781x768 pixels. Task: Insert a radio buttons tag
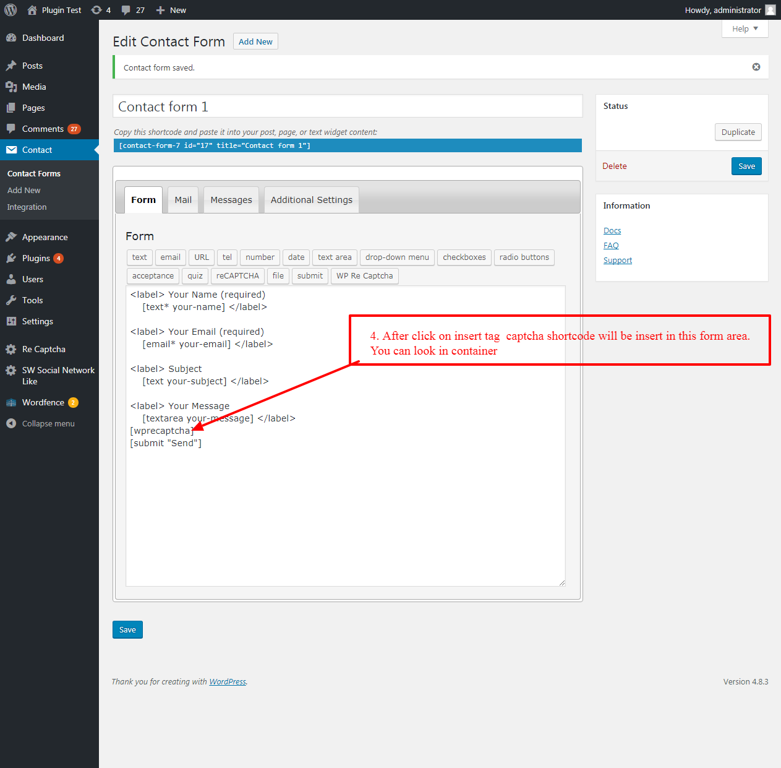[524, 257]
